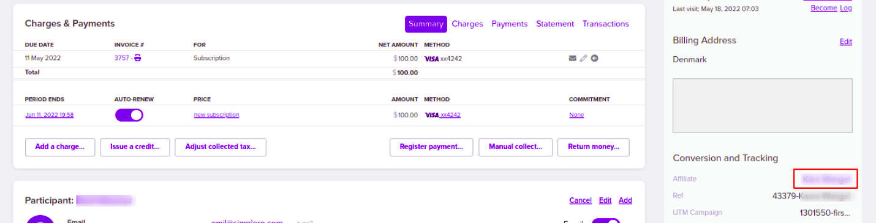Click Add in the Participant section
This screenshot has width=876, height=223.
pyautogui.click(x=625, y=200)
